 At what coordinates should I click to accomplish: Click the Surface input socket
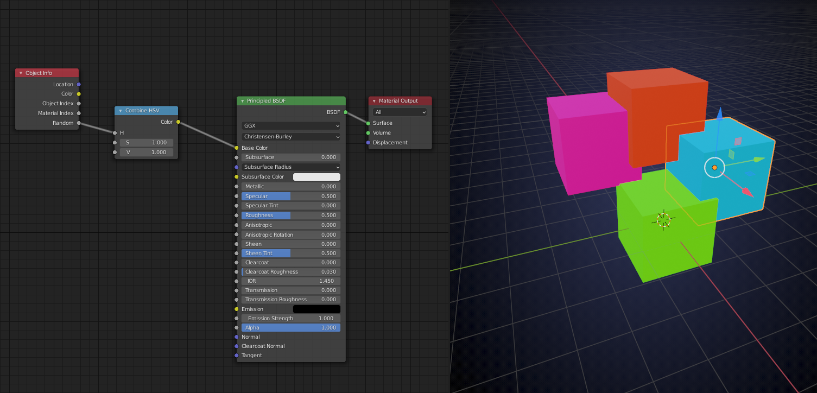[x=368, y=123]
